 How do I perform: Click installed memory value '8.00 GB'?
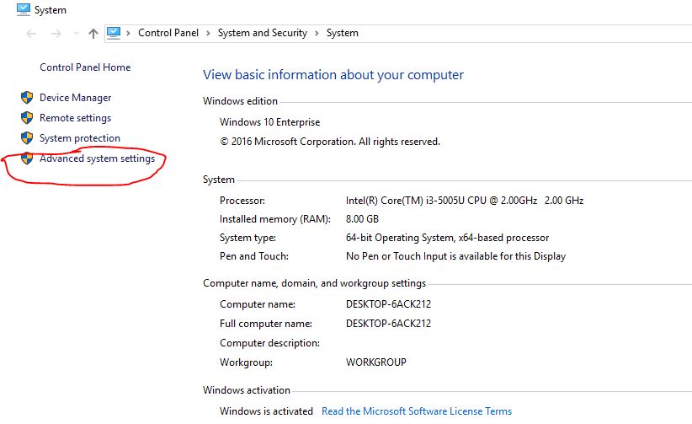tap(362, 219)
